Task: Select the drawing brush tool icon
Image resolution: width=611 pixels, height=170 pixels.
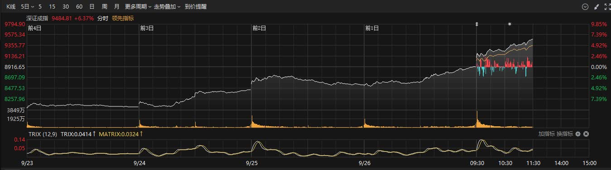Action: click(596, 7)
